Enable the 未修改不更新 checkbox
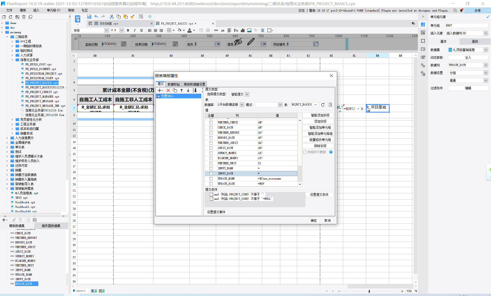This screenshot has height=296, width=491. coord(305,152)
